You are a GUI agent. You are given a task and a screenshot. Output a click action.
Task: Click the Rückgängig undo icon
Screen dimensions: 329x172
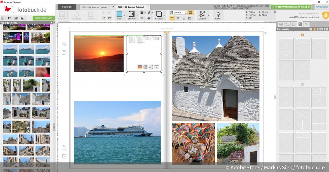76,14
